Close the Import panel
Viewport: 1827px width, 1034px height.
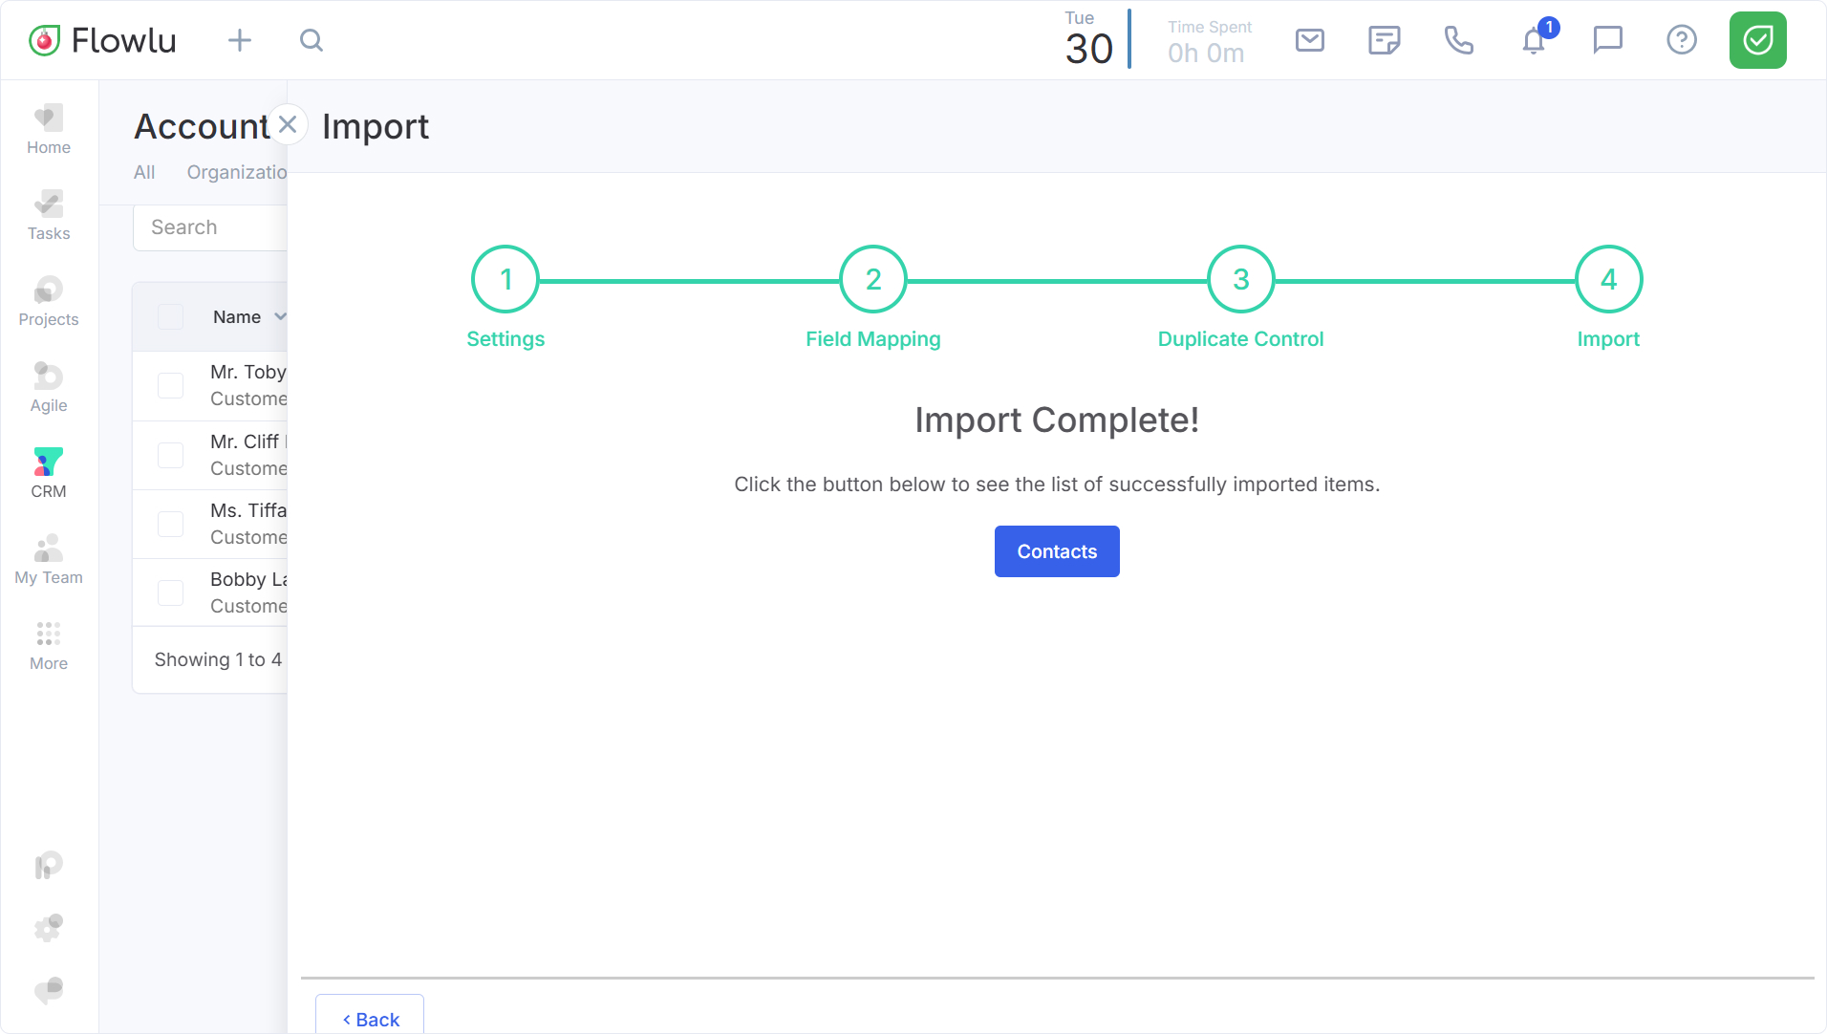(x=288, y=125)
